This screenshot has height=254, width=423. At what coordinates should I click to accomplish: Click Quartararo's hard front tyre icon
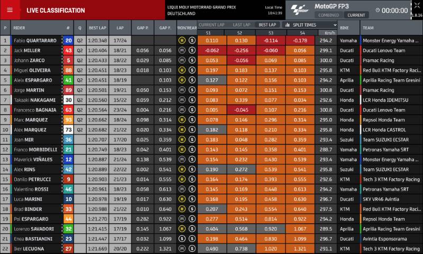click(x=182, y=41)
